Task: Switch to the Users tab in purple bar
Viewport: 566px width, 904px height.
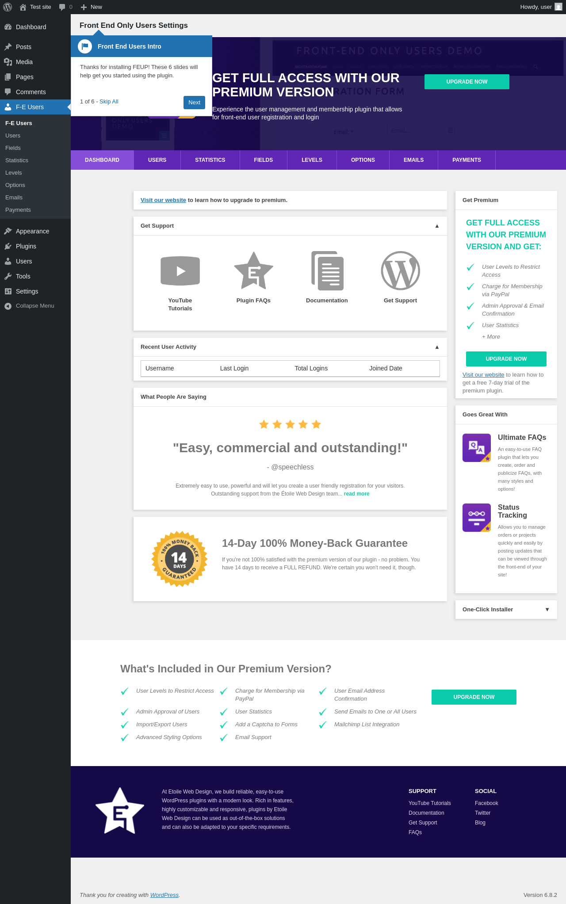Action: tap(157, 160)
